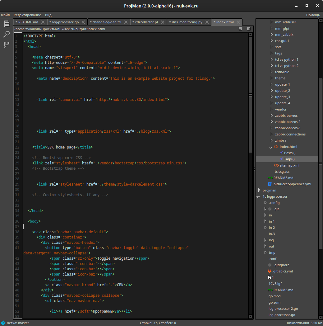Close the README.md tab
This screenshot has height=326, width=323.
click(x=43, y=22)
